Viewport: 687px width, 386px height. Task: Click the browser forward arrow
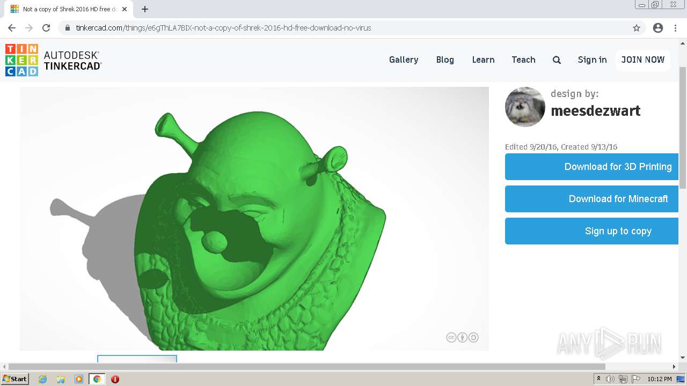coord(29,28)
